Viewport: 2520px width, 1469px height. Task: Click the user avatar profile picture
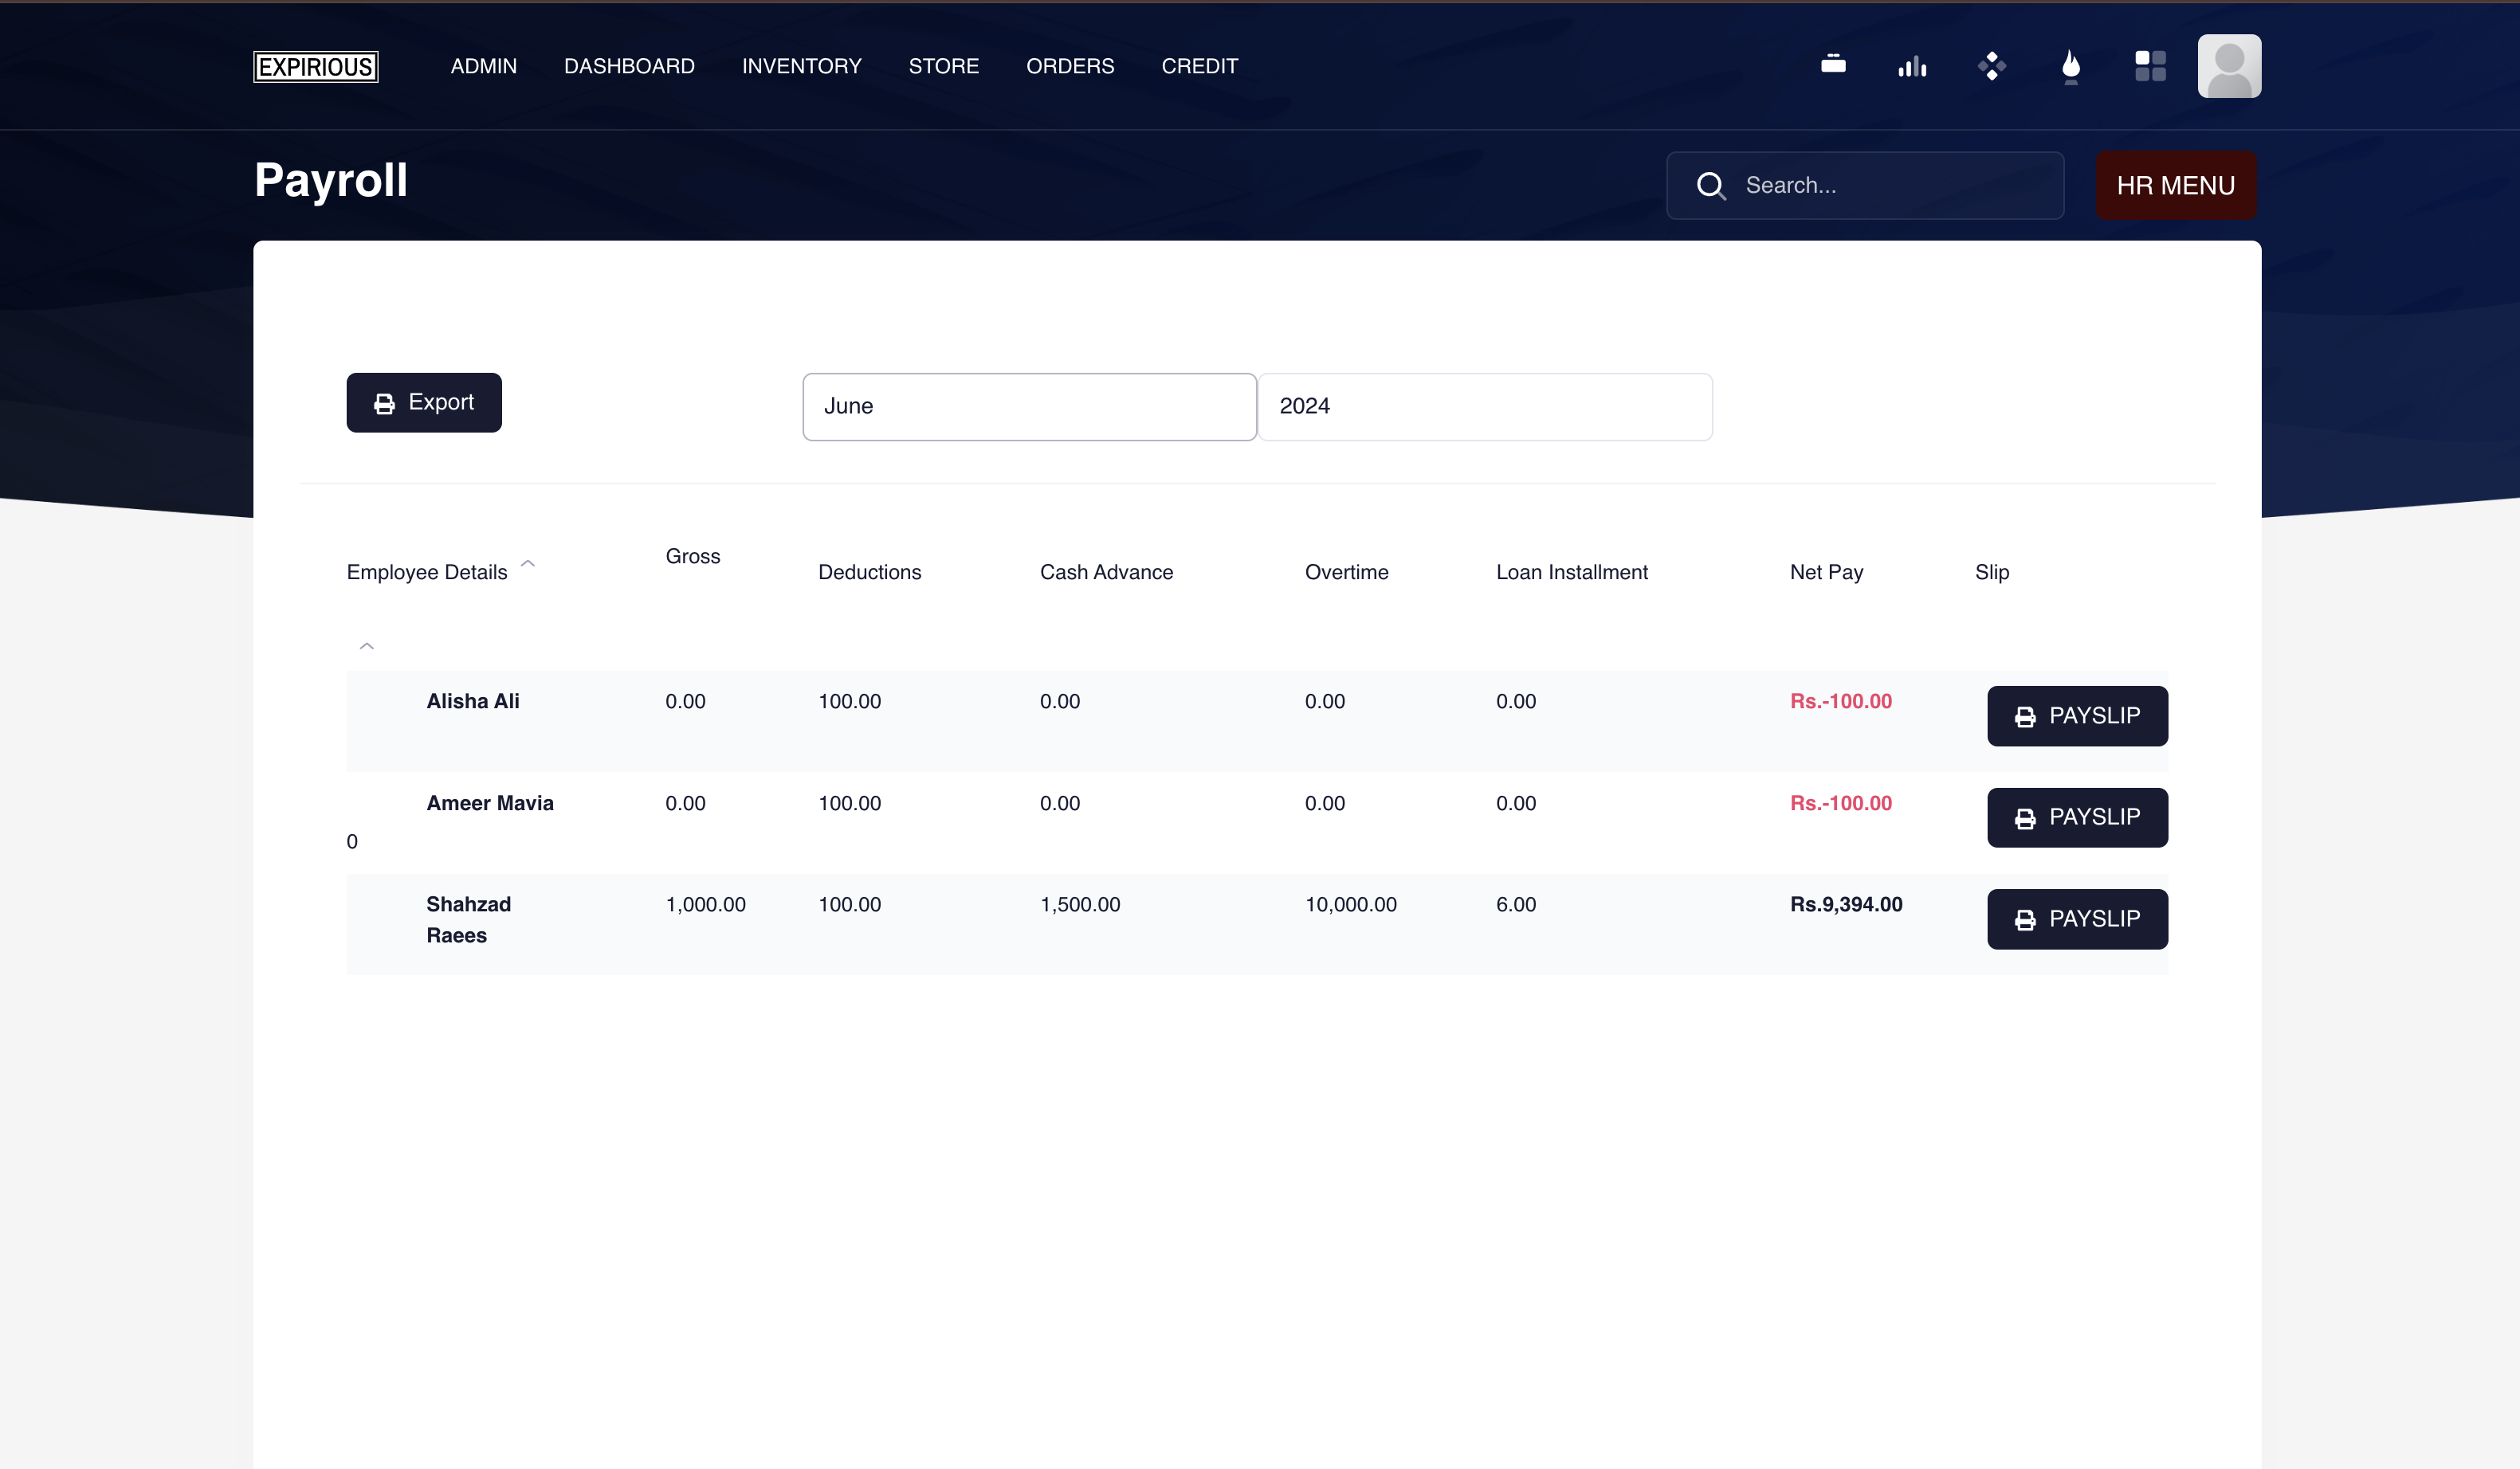click(2229, 66)
